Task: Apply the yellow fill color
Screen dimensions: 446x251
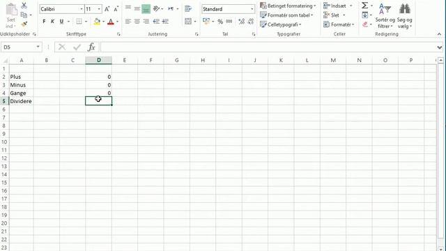Action: pyautogui.click(x=97, y=22)
